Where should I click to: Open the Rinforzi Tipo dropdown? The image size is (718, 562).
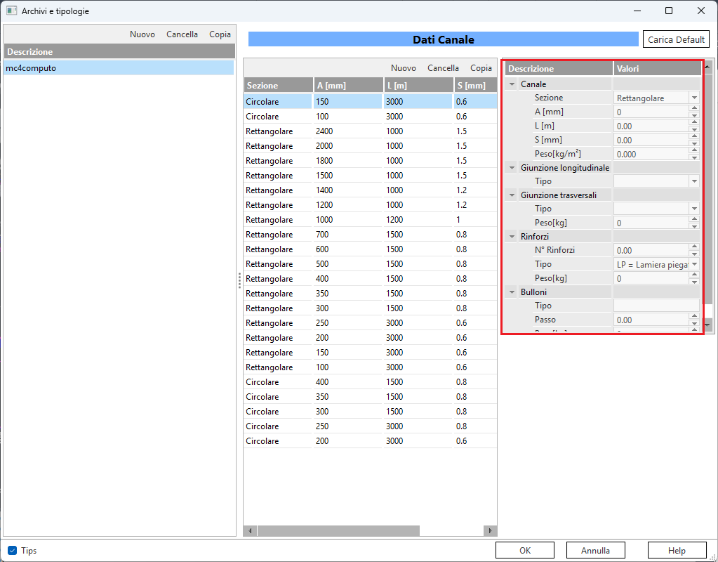[694, 264]
